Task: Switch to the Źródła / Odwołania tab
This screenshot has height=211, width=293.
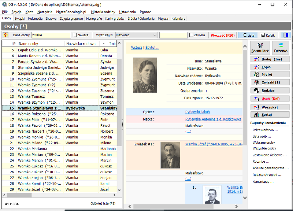Action: click(x=141, y=19)
